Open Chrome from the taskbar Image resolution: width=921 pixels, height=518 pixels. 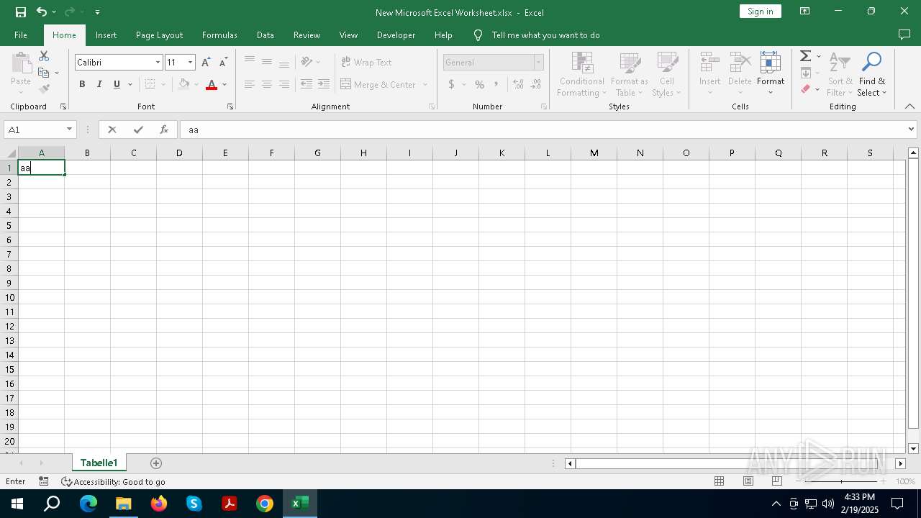coord(265,504)
